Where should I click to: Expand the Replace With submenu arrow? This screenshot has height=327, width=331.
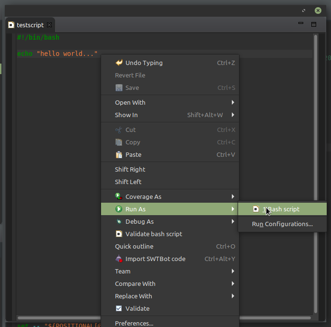pyautogui.click(x=233, y=296)
